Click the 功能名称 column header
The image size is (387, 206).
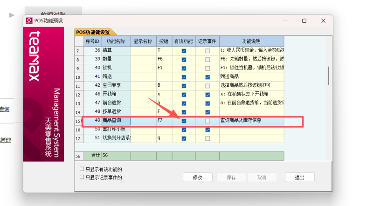[116, 41]
